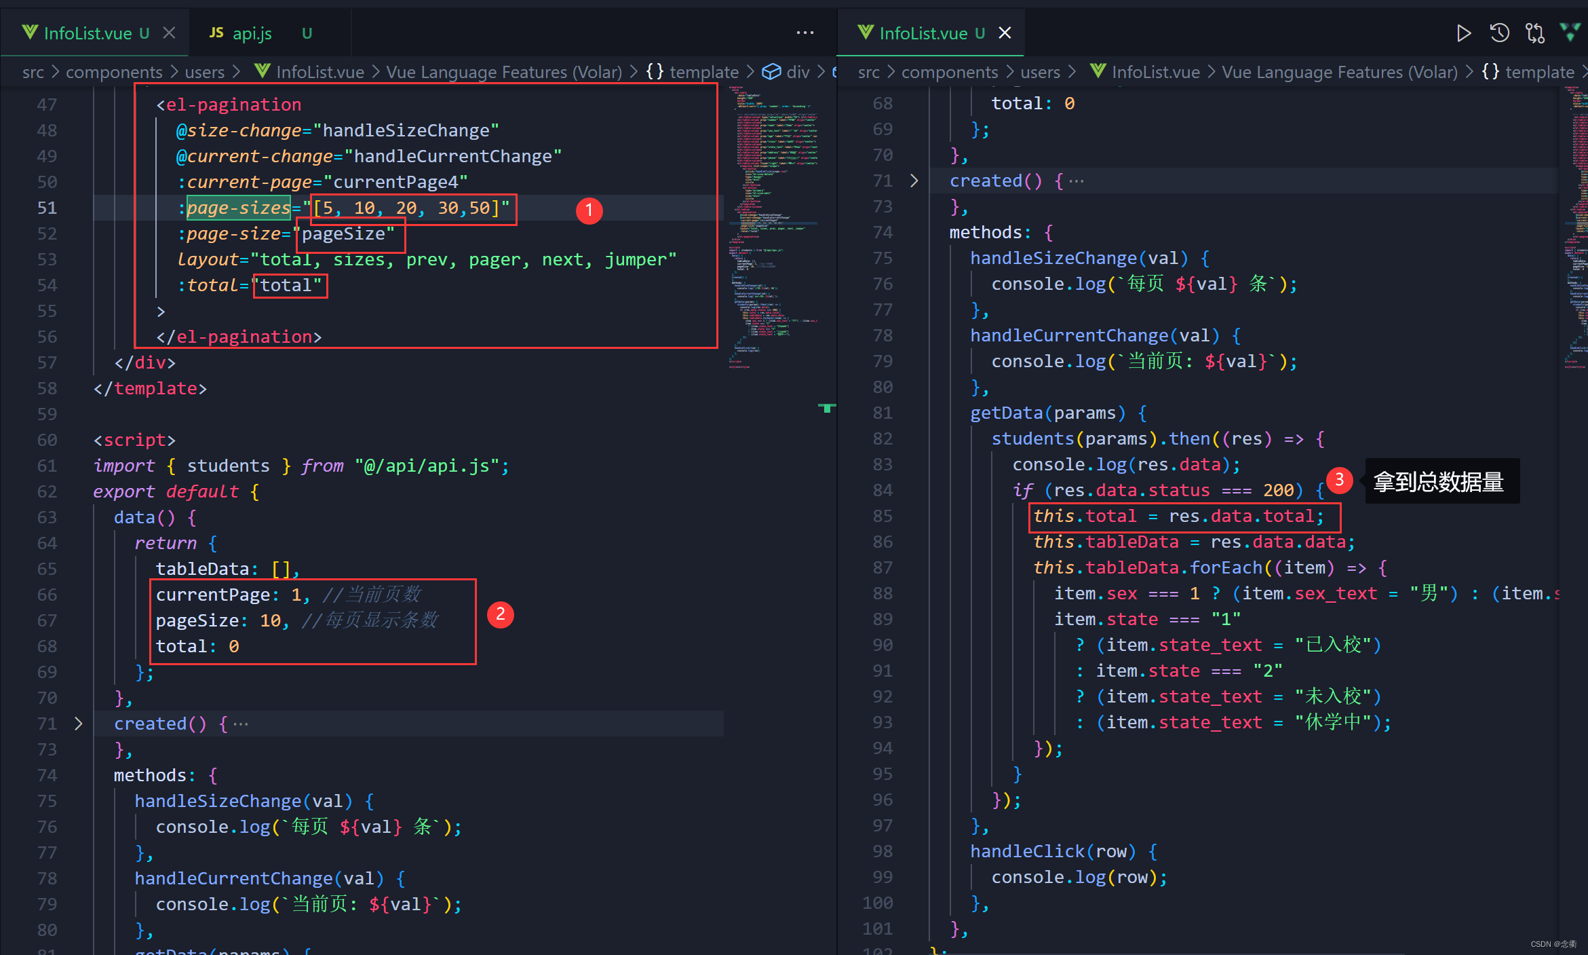The image size is (1588, 955).
Task: Click line number 51 in left gutter
Action: [x=47, y=208]
